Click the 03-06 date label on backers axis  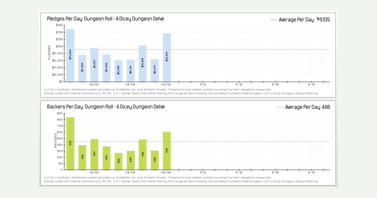tap(167, 173)
